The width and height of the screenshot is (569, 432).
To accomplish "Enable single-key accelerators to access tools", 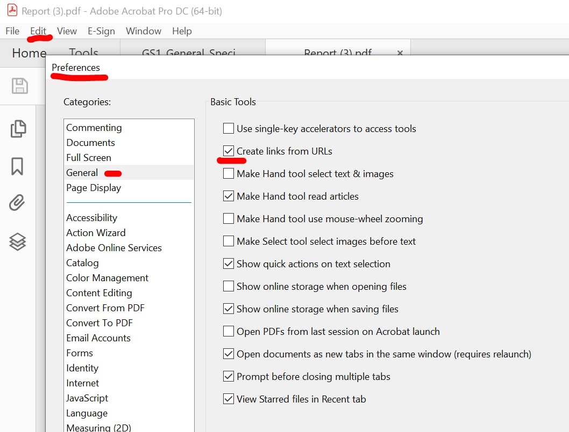I will click(228, 128).
